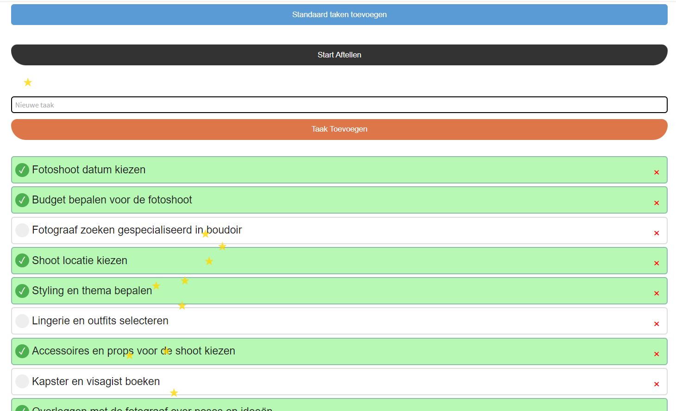Click the text Accessoires en props voor de shoot kiezen
Image resolution: width=676 pixels, height=411 pixels.
pos(133,351)
